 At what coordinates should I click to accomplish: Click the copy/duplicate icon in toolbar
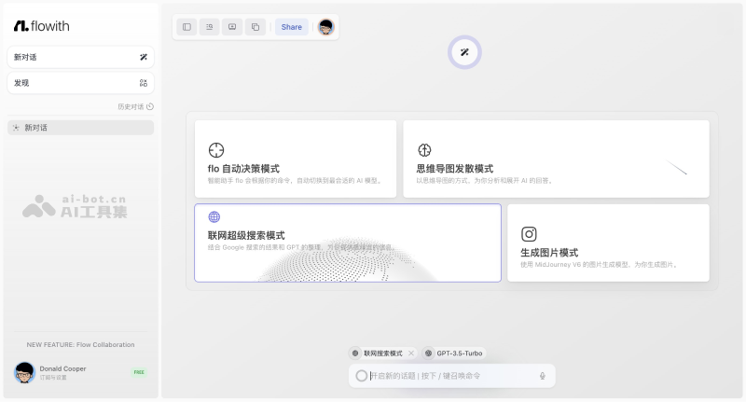(255, 27)
